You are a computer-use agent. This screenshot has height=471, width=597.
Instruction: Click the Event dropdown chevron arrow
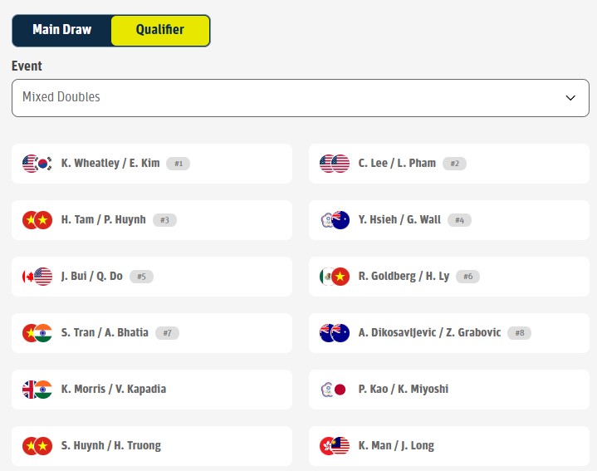click(570, 98)
